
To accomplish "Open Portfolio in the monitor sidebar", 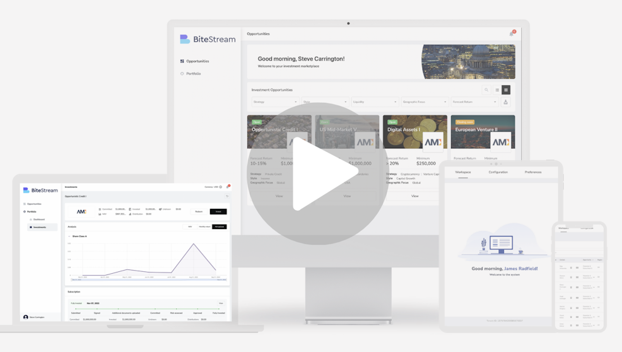I will coord(191,73).
